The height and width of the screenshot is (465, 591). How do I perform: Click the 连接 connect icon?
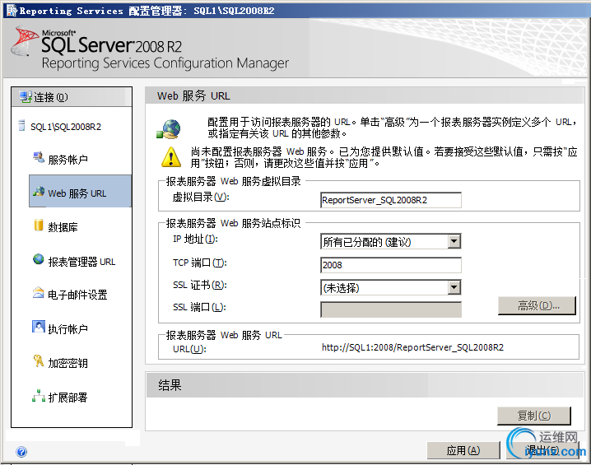pos(26,97)
